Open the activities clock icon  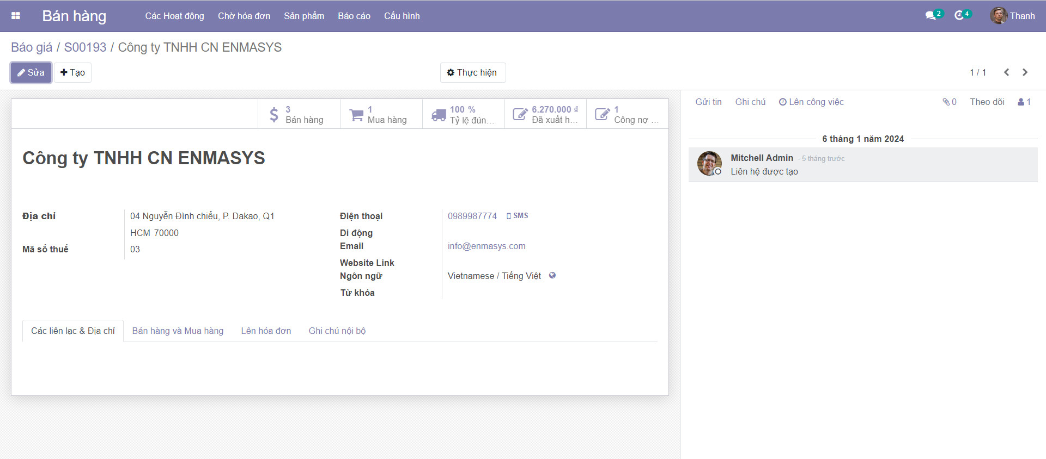click(x=959, y=16)
